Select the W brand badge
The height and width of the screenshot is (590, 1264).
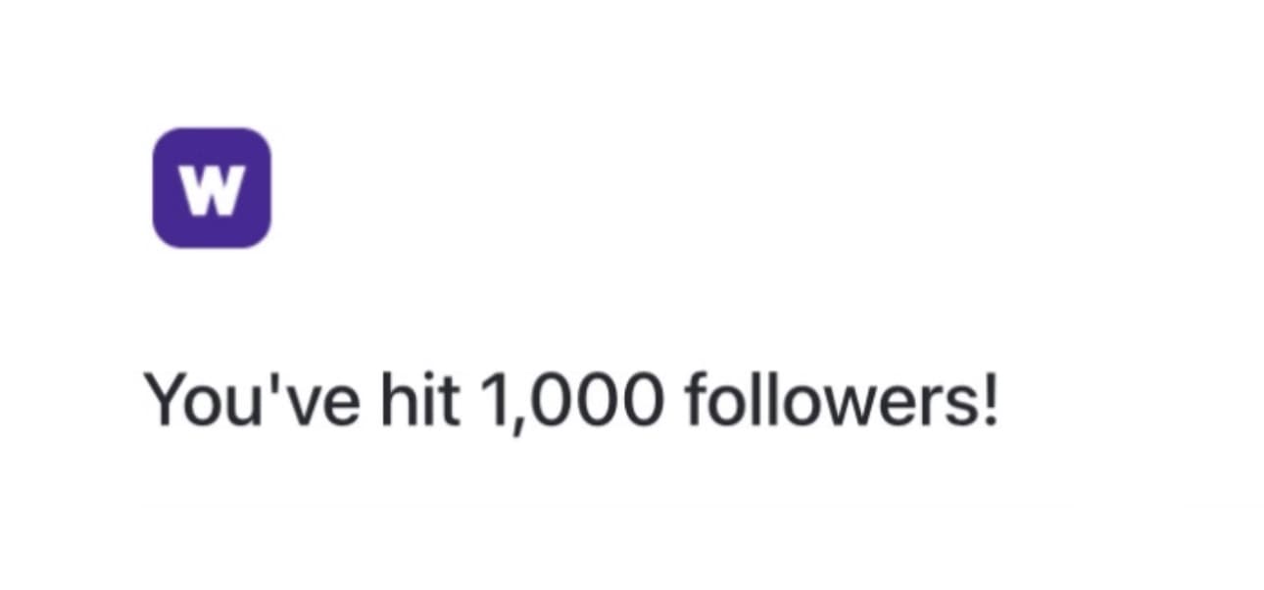click(212, 187)
